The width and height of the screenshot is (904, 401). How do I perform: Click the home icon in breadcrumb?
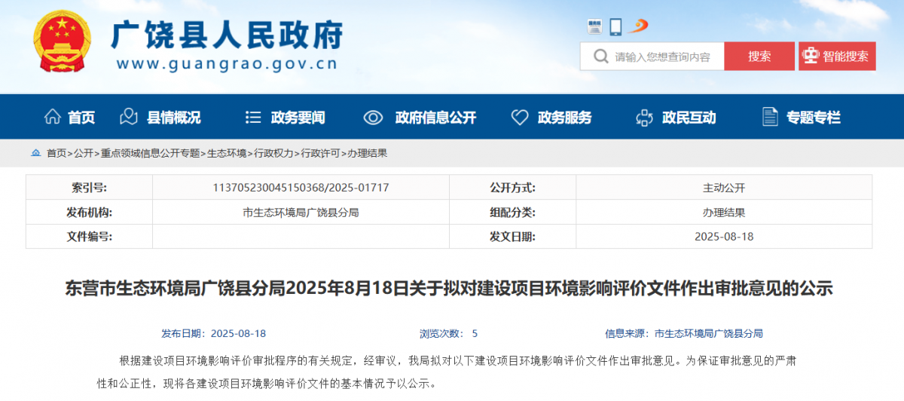[36, 153]
